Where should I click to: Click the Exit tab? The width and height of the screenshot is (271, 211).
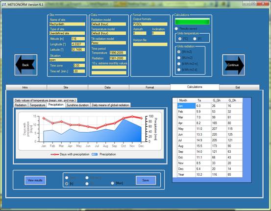click(239, 87)
